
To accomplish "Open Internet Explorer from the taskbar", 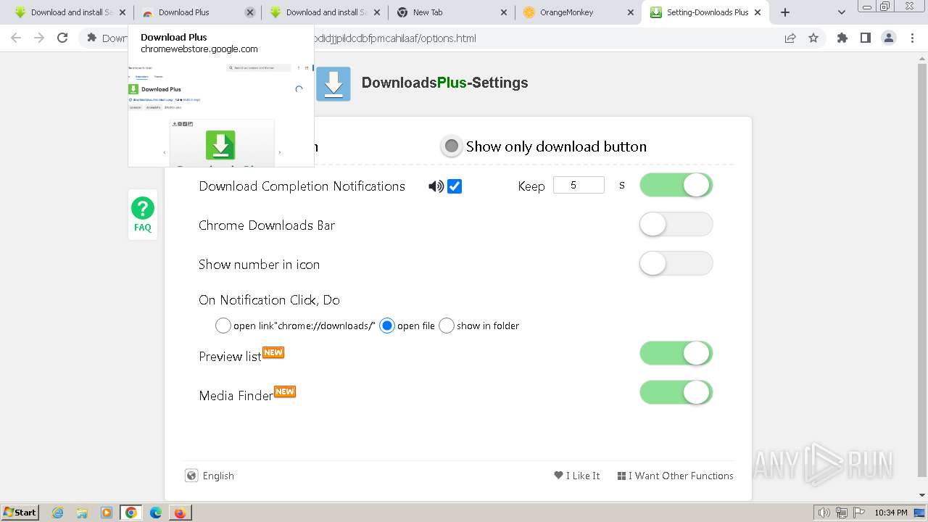I will pos(58,513).
